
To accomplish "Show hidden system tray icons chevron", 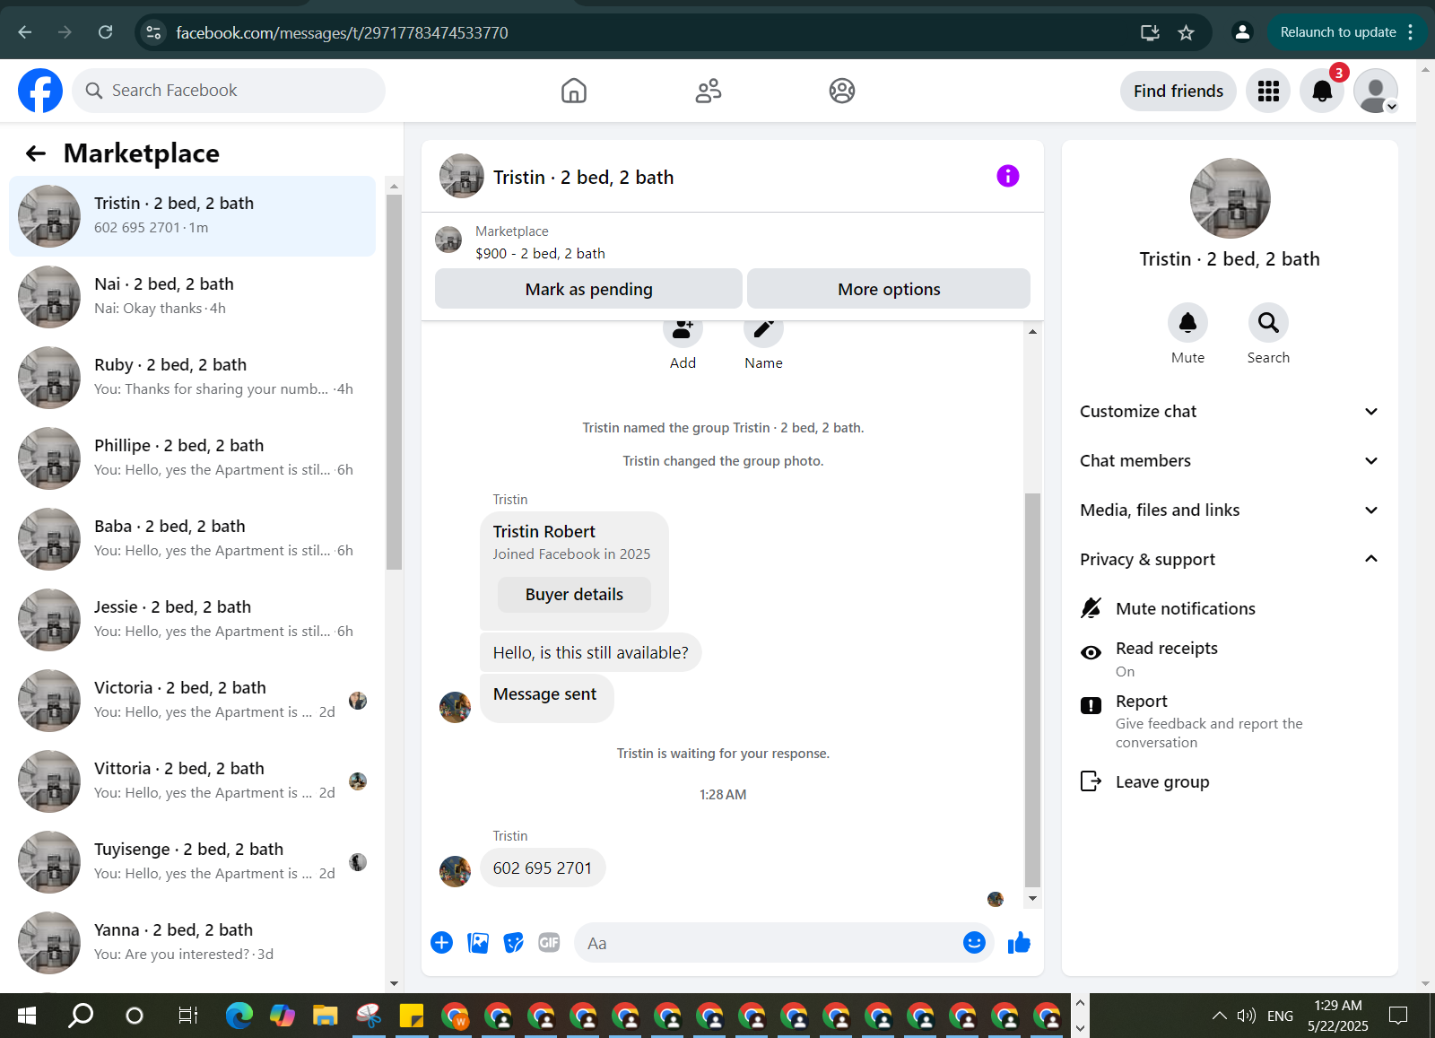I will point(1219,1016).
